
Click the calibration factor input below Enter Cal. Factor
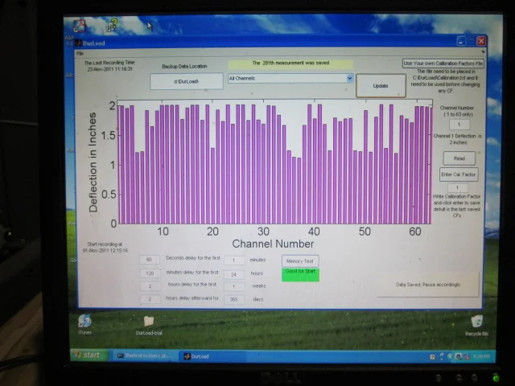458,187
